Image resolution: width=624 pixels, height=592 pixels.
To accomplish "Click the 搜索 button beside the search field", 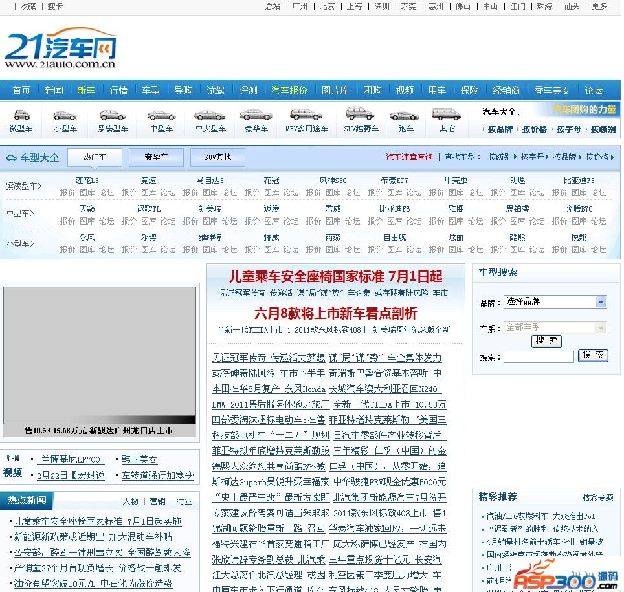I will point(593,356).
